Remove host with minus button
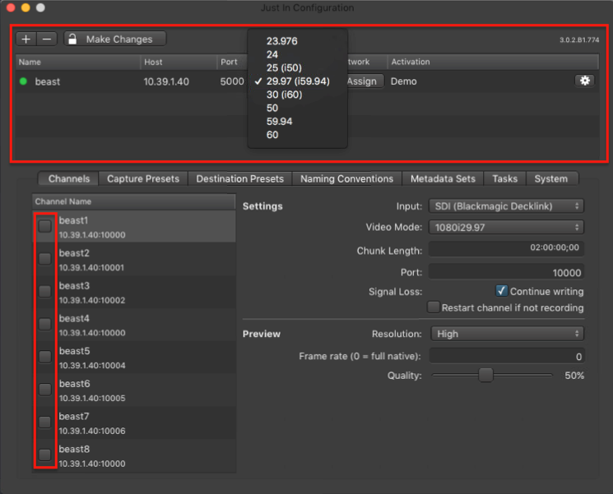 (47, 39)
